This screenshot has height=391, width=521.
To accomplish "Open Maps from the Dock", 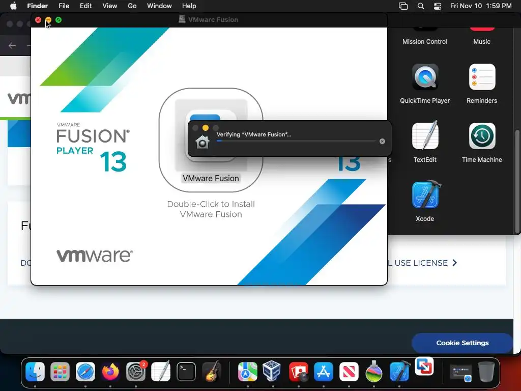I will [248, 371].
